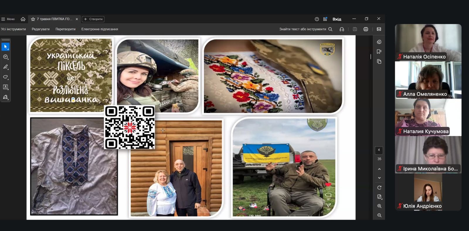Open the Перетворити menu item

pos(65,29)
